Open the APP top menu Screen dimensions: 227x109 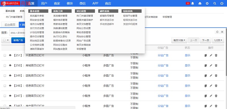95,3
